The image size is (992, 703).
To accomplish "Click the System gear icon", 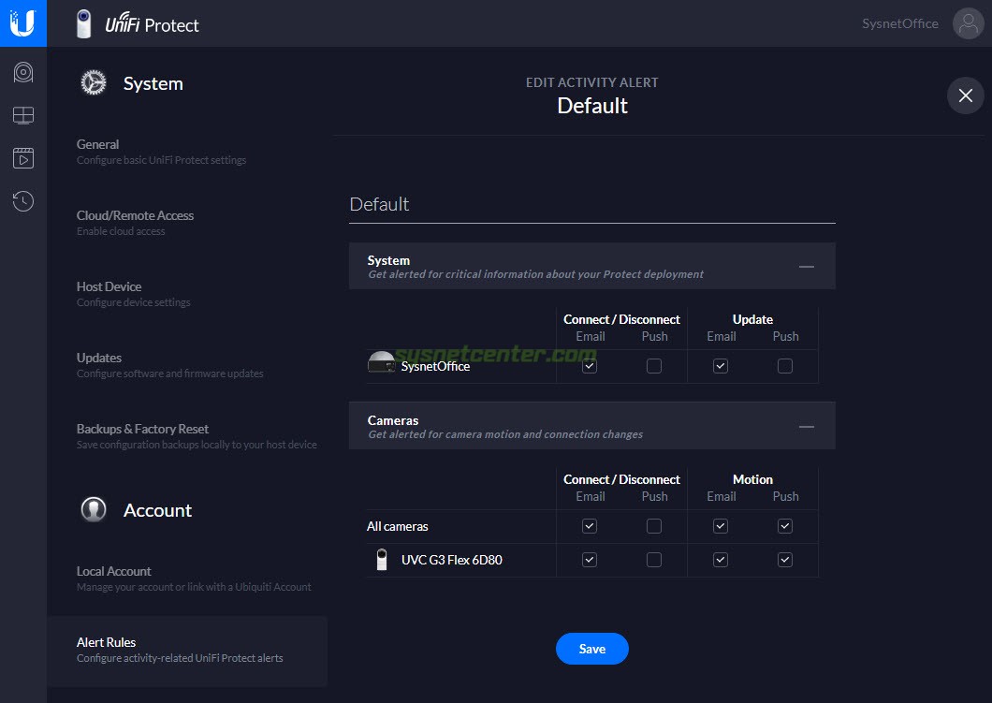I will coord(94,83).
